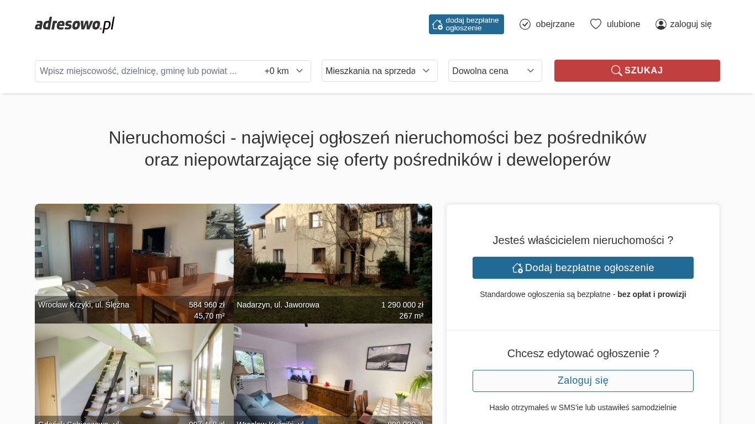Image resolution: width=755 pixels, height=424 pixels.
Task: Open the ulubione menu item
Action: [623, 24]
